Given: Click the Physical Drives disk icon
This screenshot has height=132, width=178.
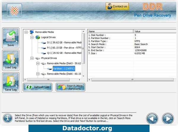Looking at the screenshot, I should 38,58.
